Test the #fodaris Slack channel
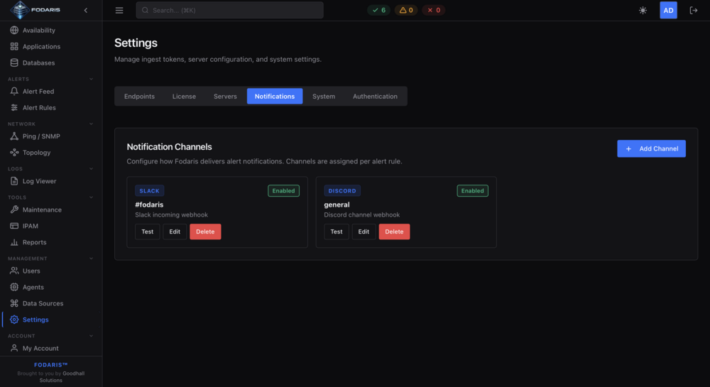This screenshot has width=710, height=387. [147, 231]
